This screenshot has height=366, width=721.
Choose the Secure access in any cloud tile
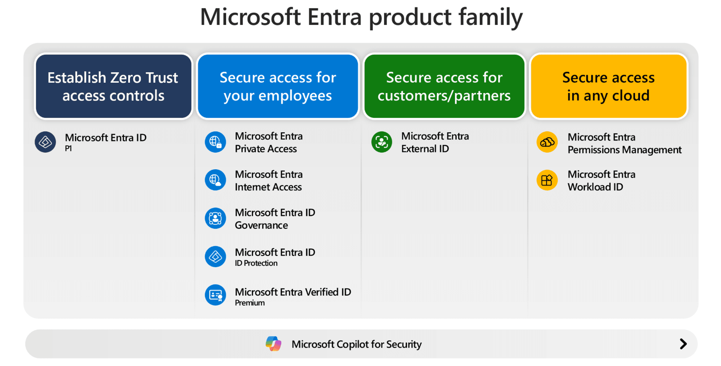coord(608,86)
